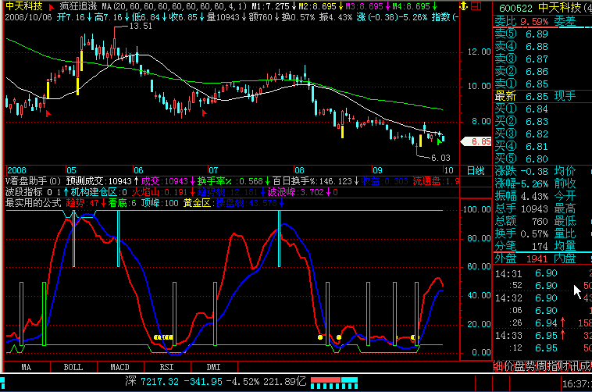Click the 13.51 high price label
Screen dimensions: 592x392
click(x=141, y=26)
